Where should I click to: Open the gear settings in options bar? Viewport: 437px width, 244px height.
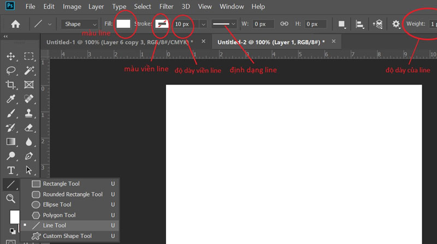pyautogui.click(x=396, y=24)
